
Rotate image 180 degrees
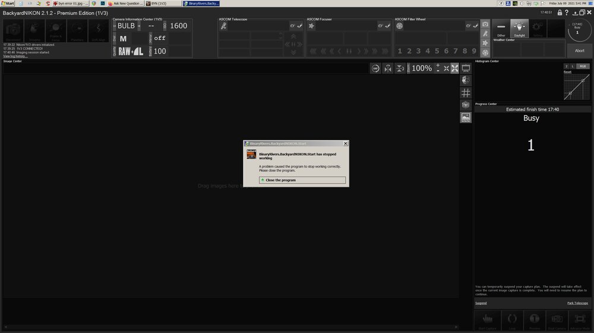point(375,68)
